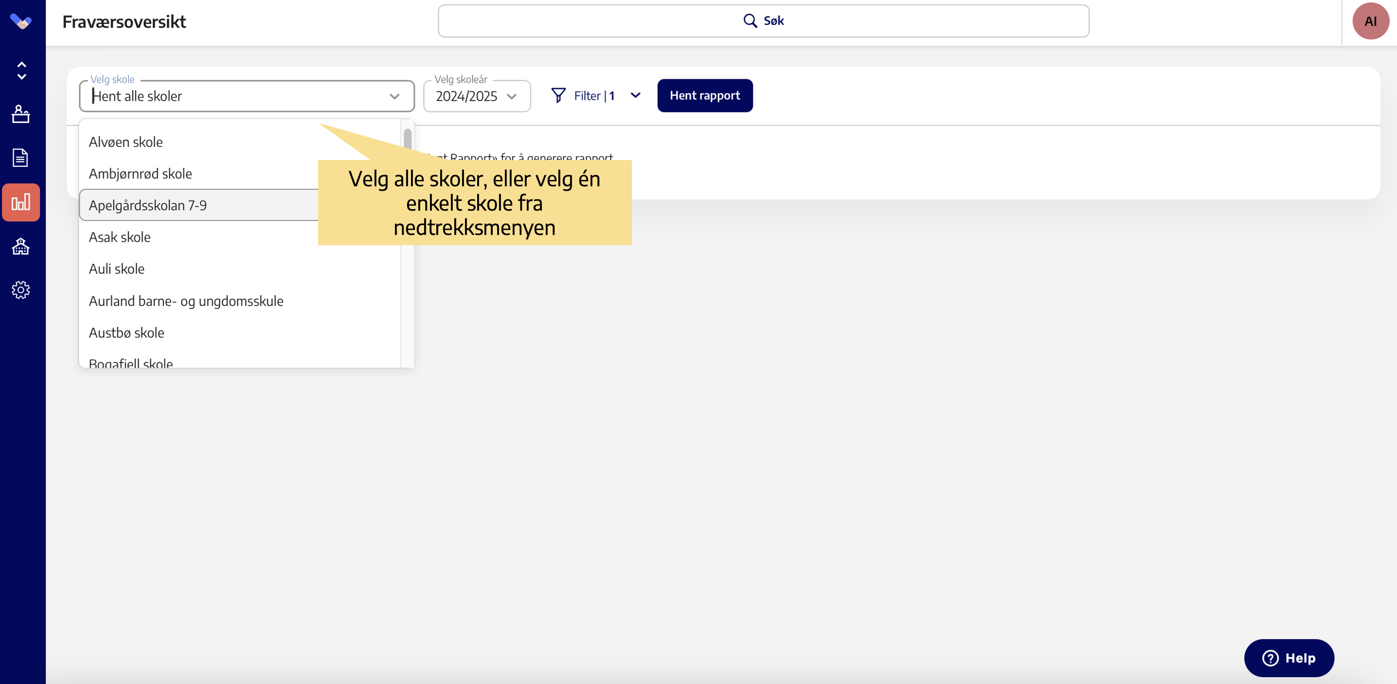Click the school list scrollbar thumb
1397x684 pixels.
(x=407, y=139)
